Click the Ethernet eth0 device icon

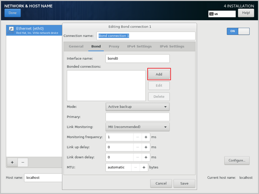pos(11,30)
